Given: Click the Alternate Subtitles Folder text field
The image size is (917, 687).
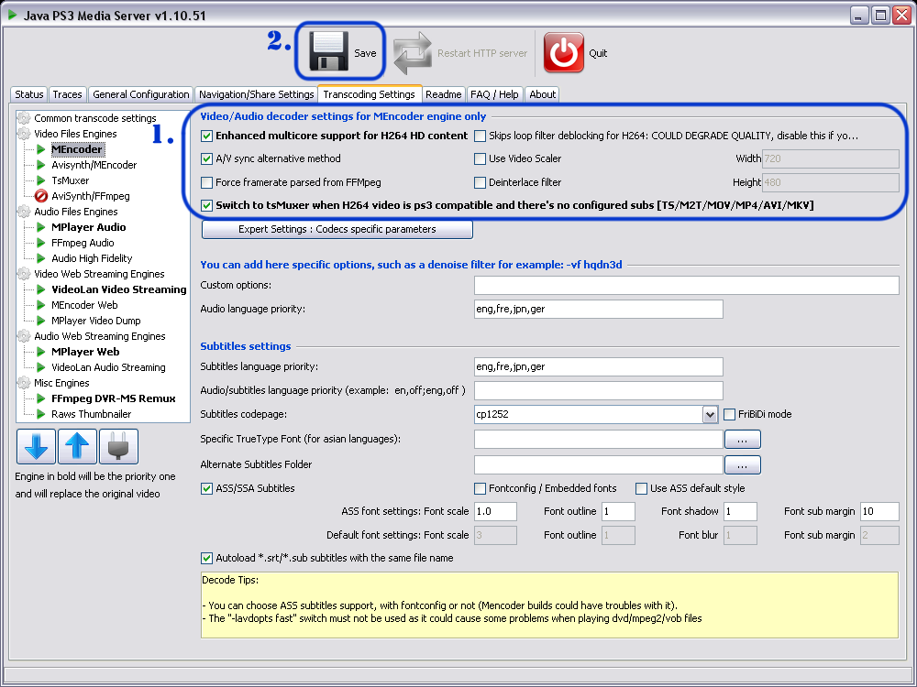Looking at the screenshot, I should 598,465.
